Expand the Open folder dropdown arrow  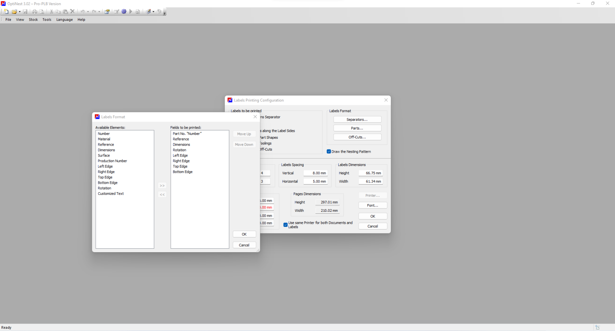point(20,12)
